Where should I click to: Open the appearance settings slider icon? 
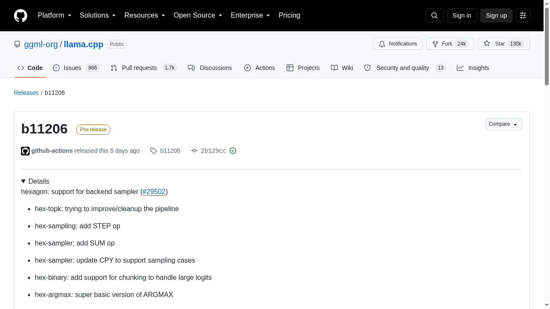523,15
